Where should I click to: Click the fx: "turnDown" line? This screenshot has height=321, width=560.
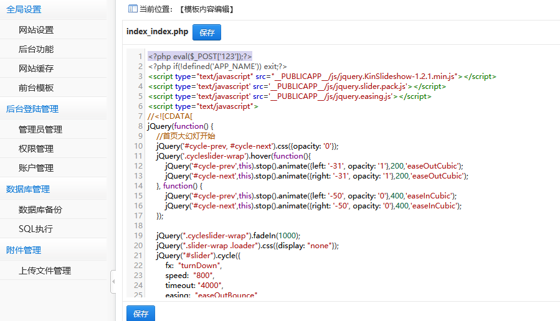[x=194, y=266]
